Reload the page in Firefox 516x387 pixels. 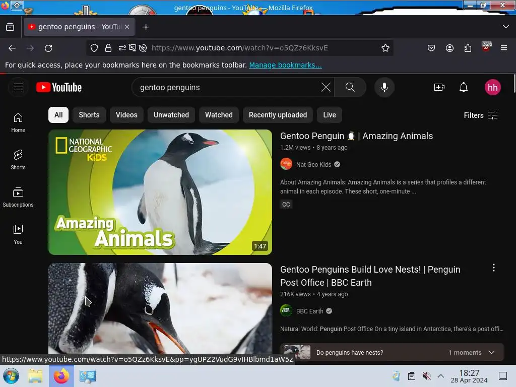pos(48,48)
